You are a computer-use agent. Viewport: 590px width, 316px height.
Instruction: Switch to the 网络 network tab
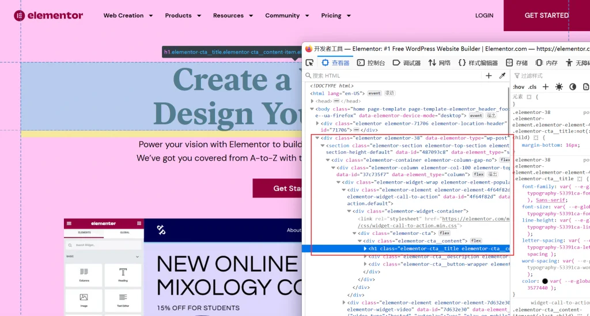(x=439, y=63)
